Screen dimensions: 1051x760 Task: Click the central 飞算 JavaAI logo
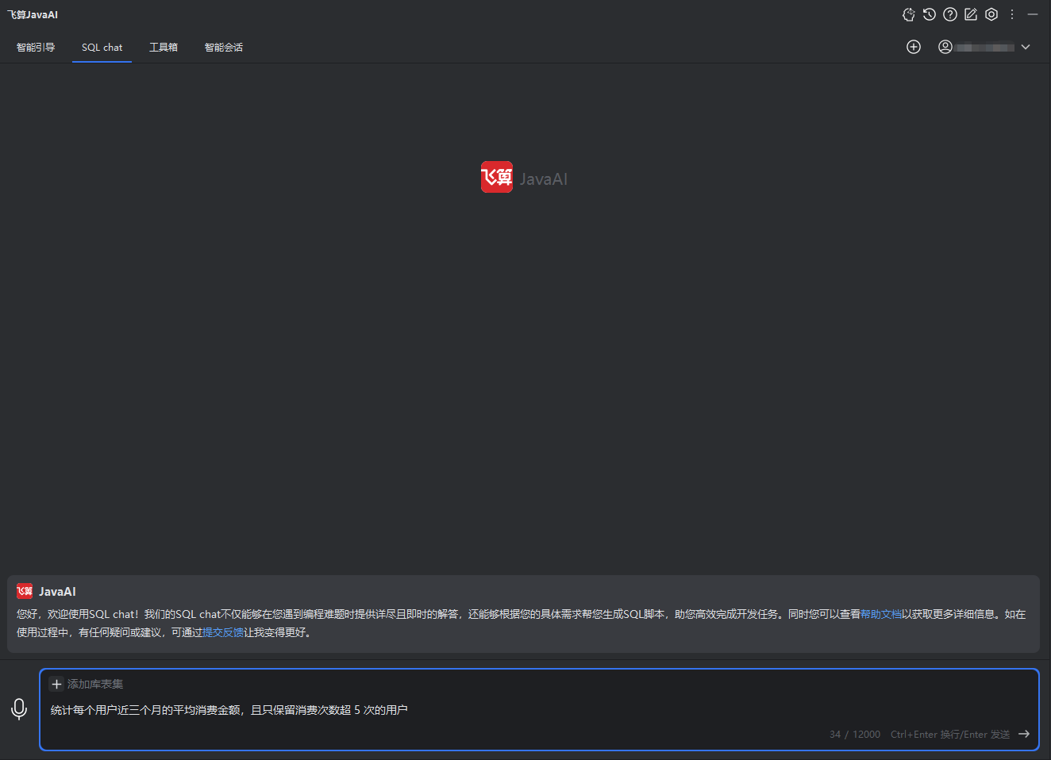pos(524,178)
